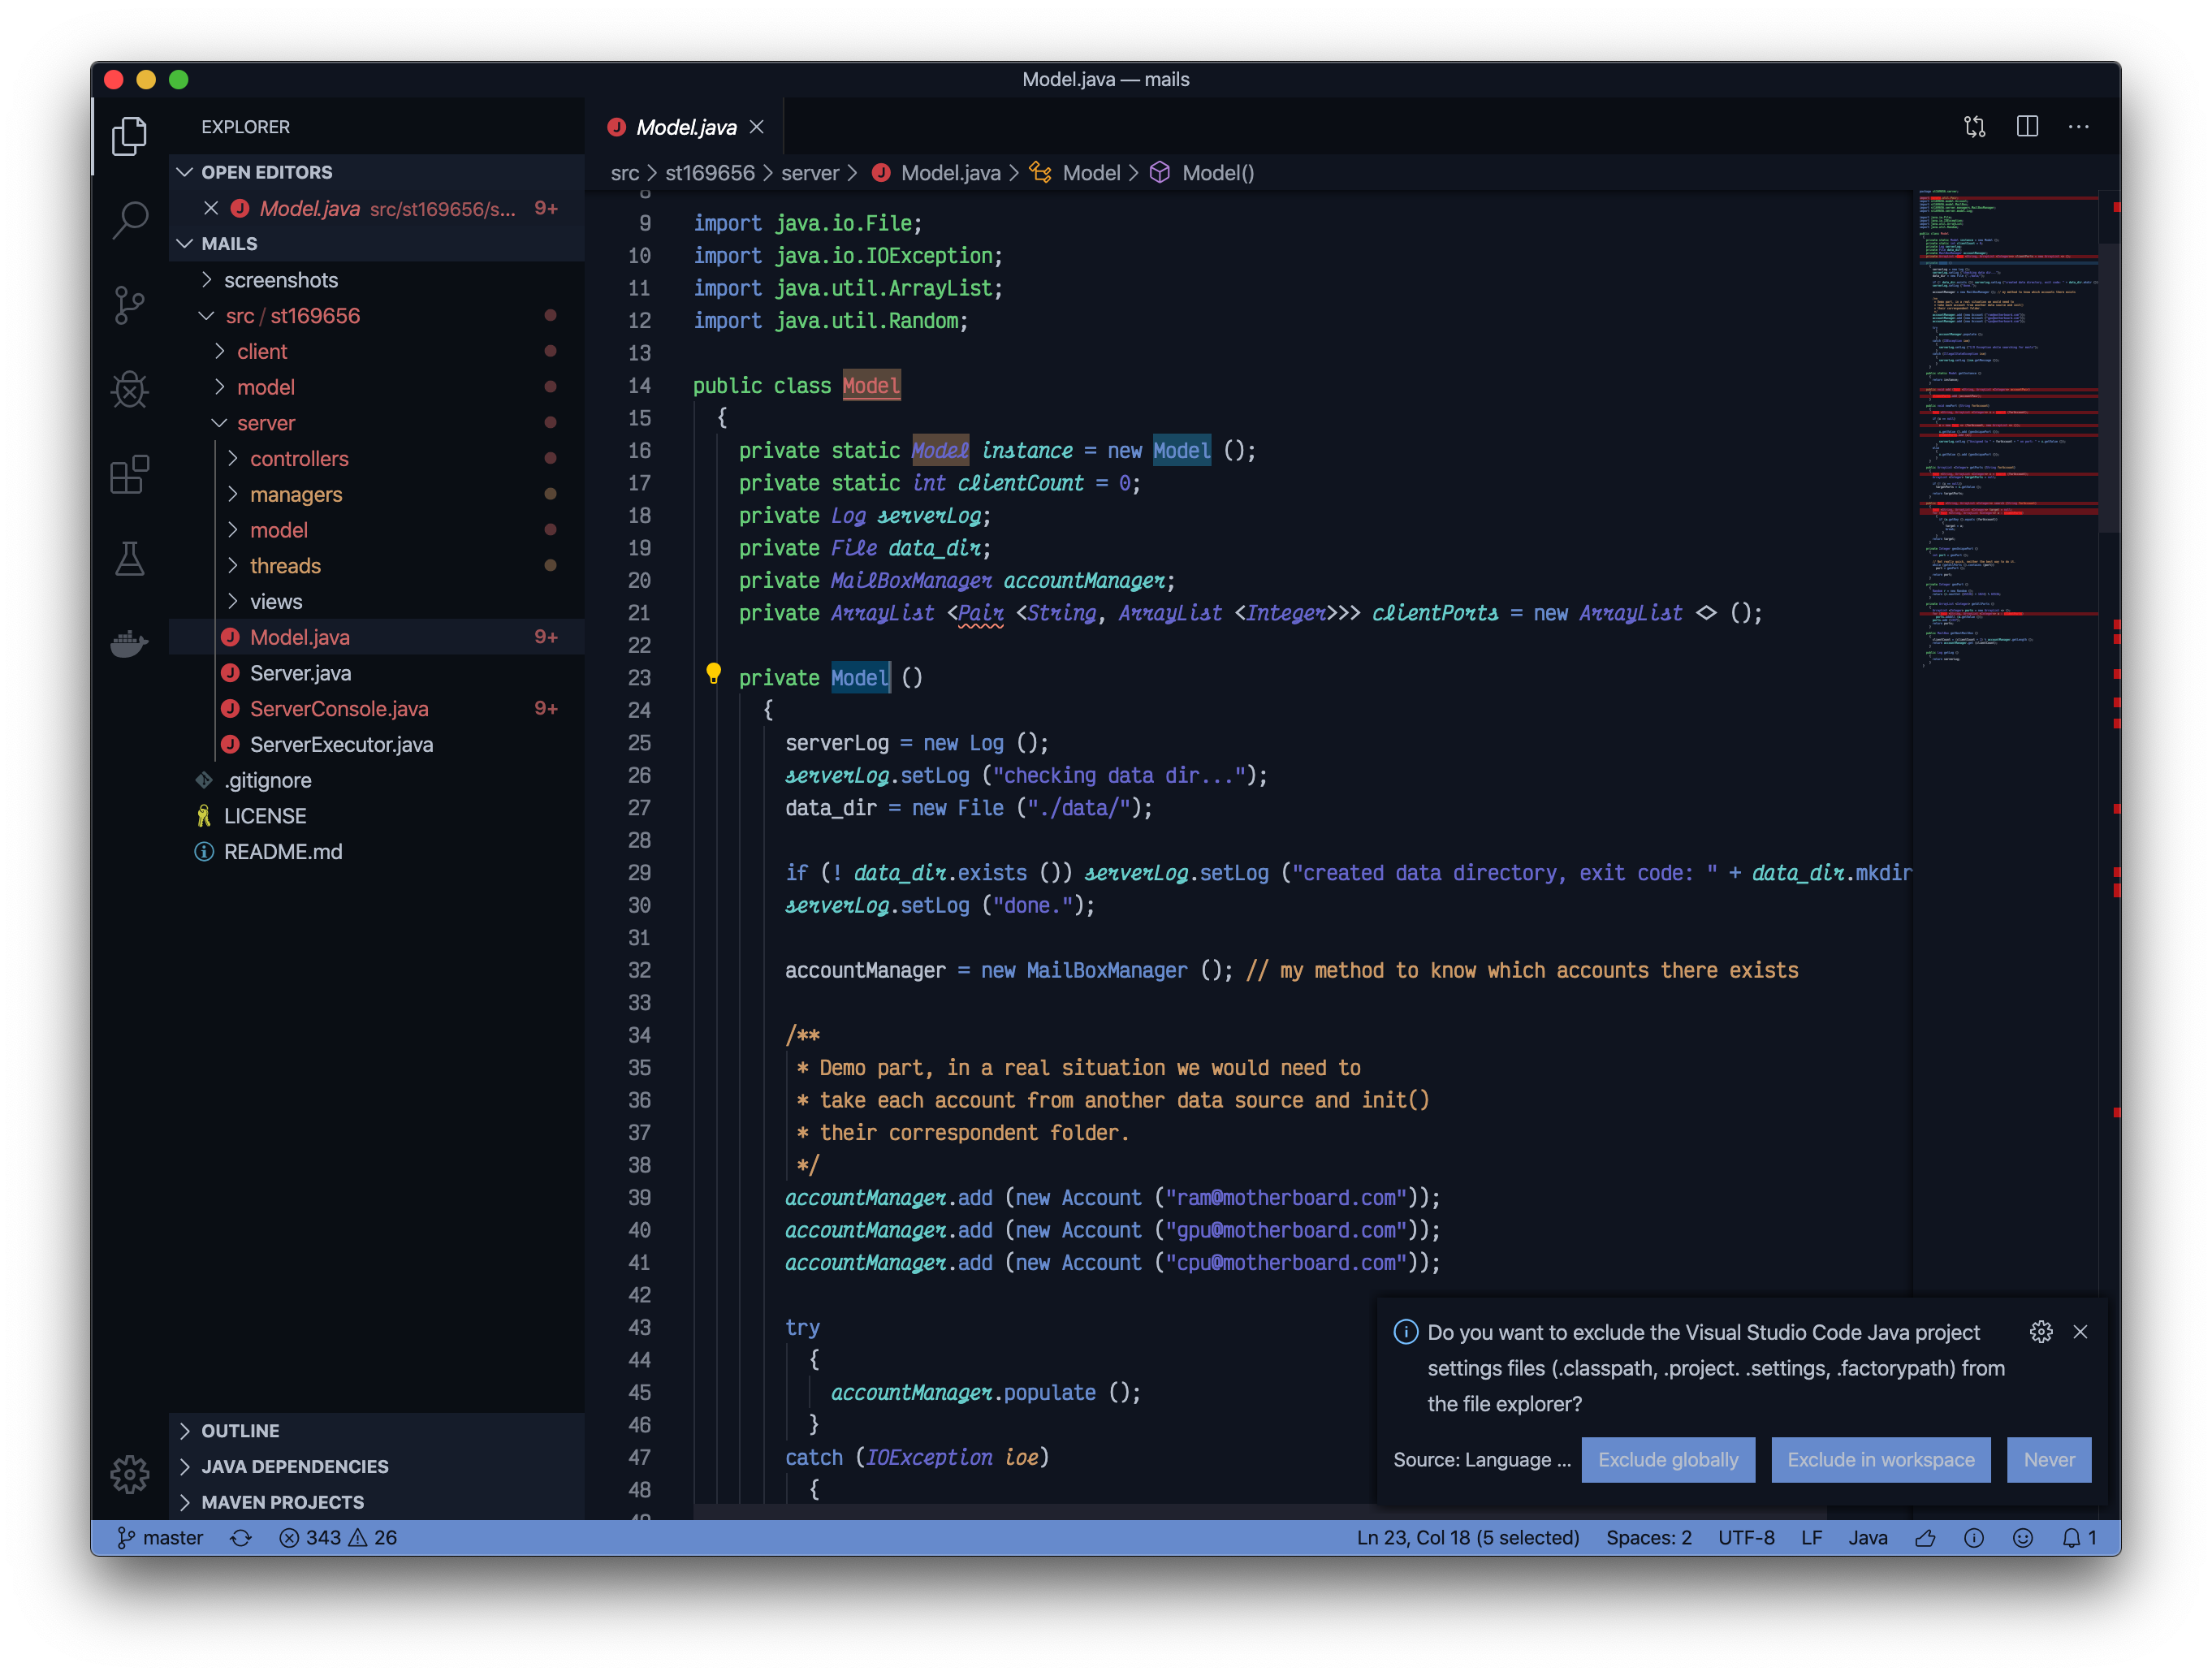Open the Search view in activity bar
Image resolution: width=2212 pixels, height=1676 pixels.
[130, 219]
